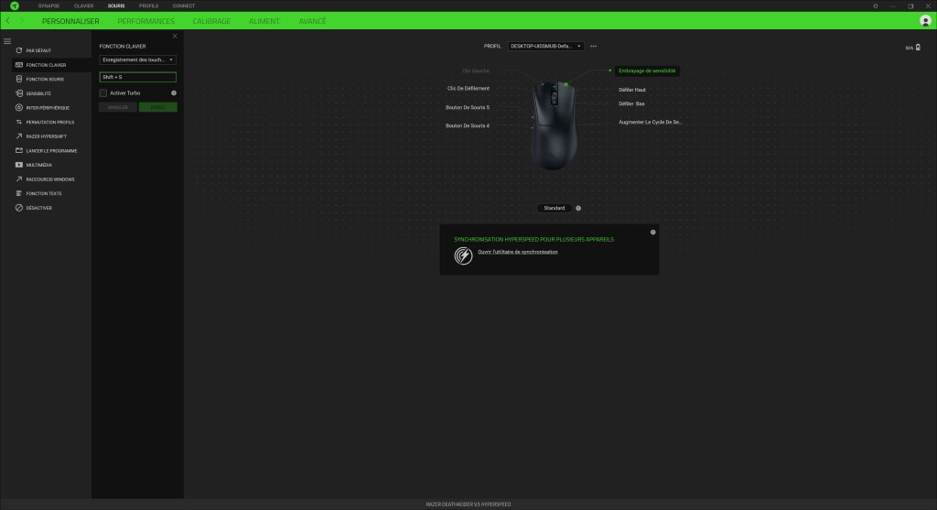Click the help icon beside Activer Turbo
Screen dimensions: 937x510
pos(174,93)
